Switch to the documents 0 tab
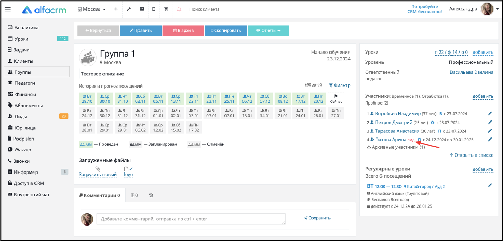This screenshot has width=504, height=242. coord(135,195)
